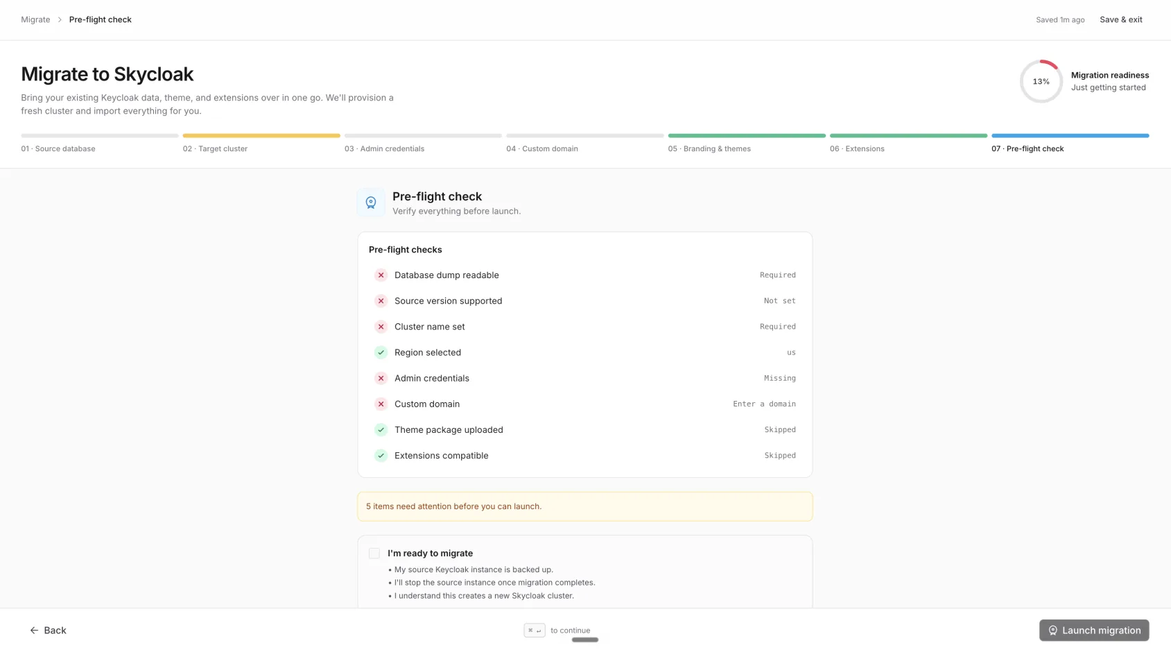Click the Pre-flight check breadcrumb text
The height and width of the screenshot is (652, 1171).
[101, 20]
